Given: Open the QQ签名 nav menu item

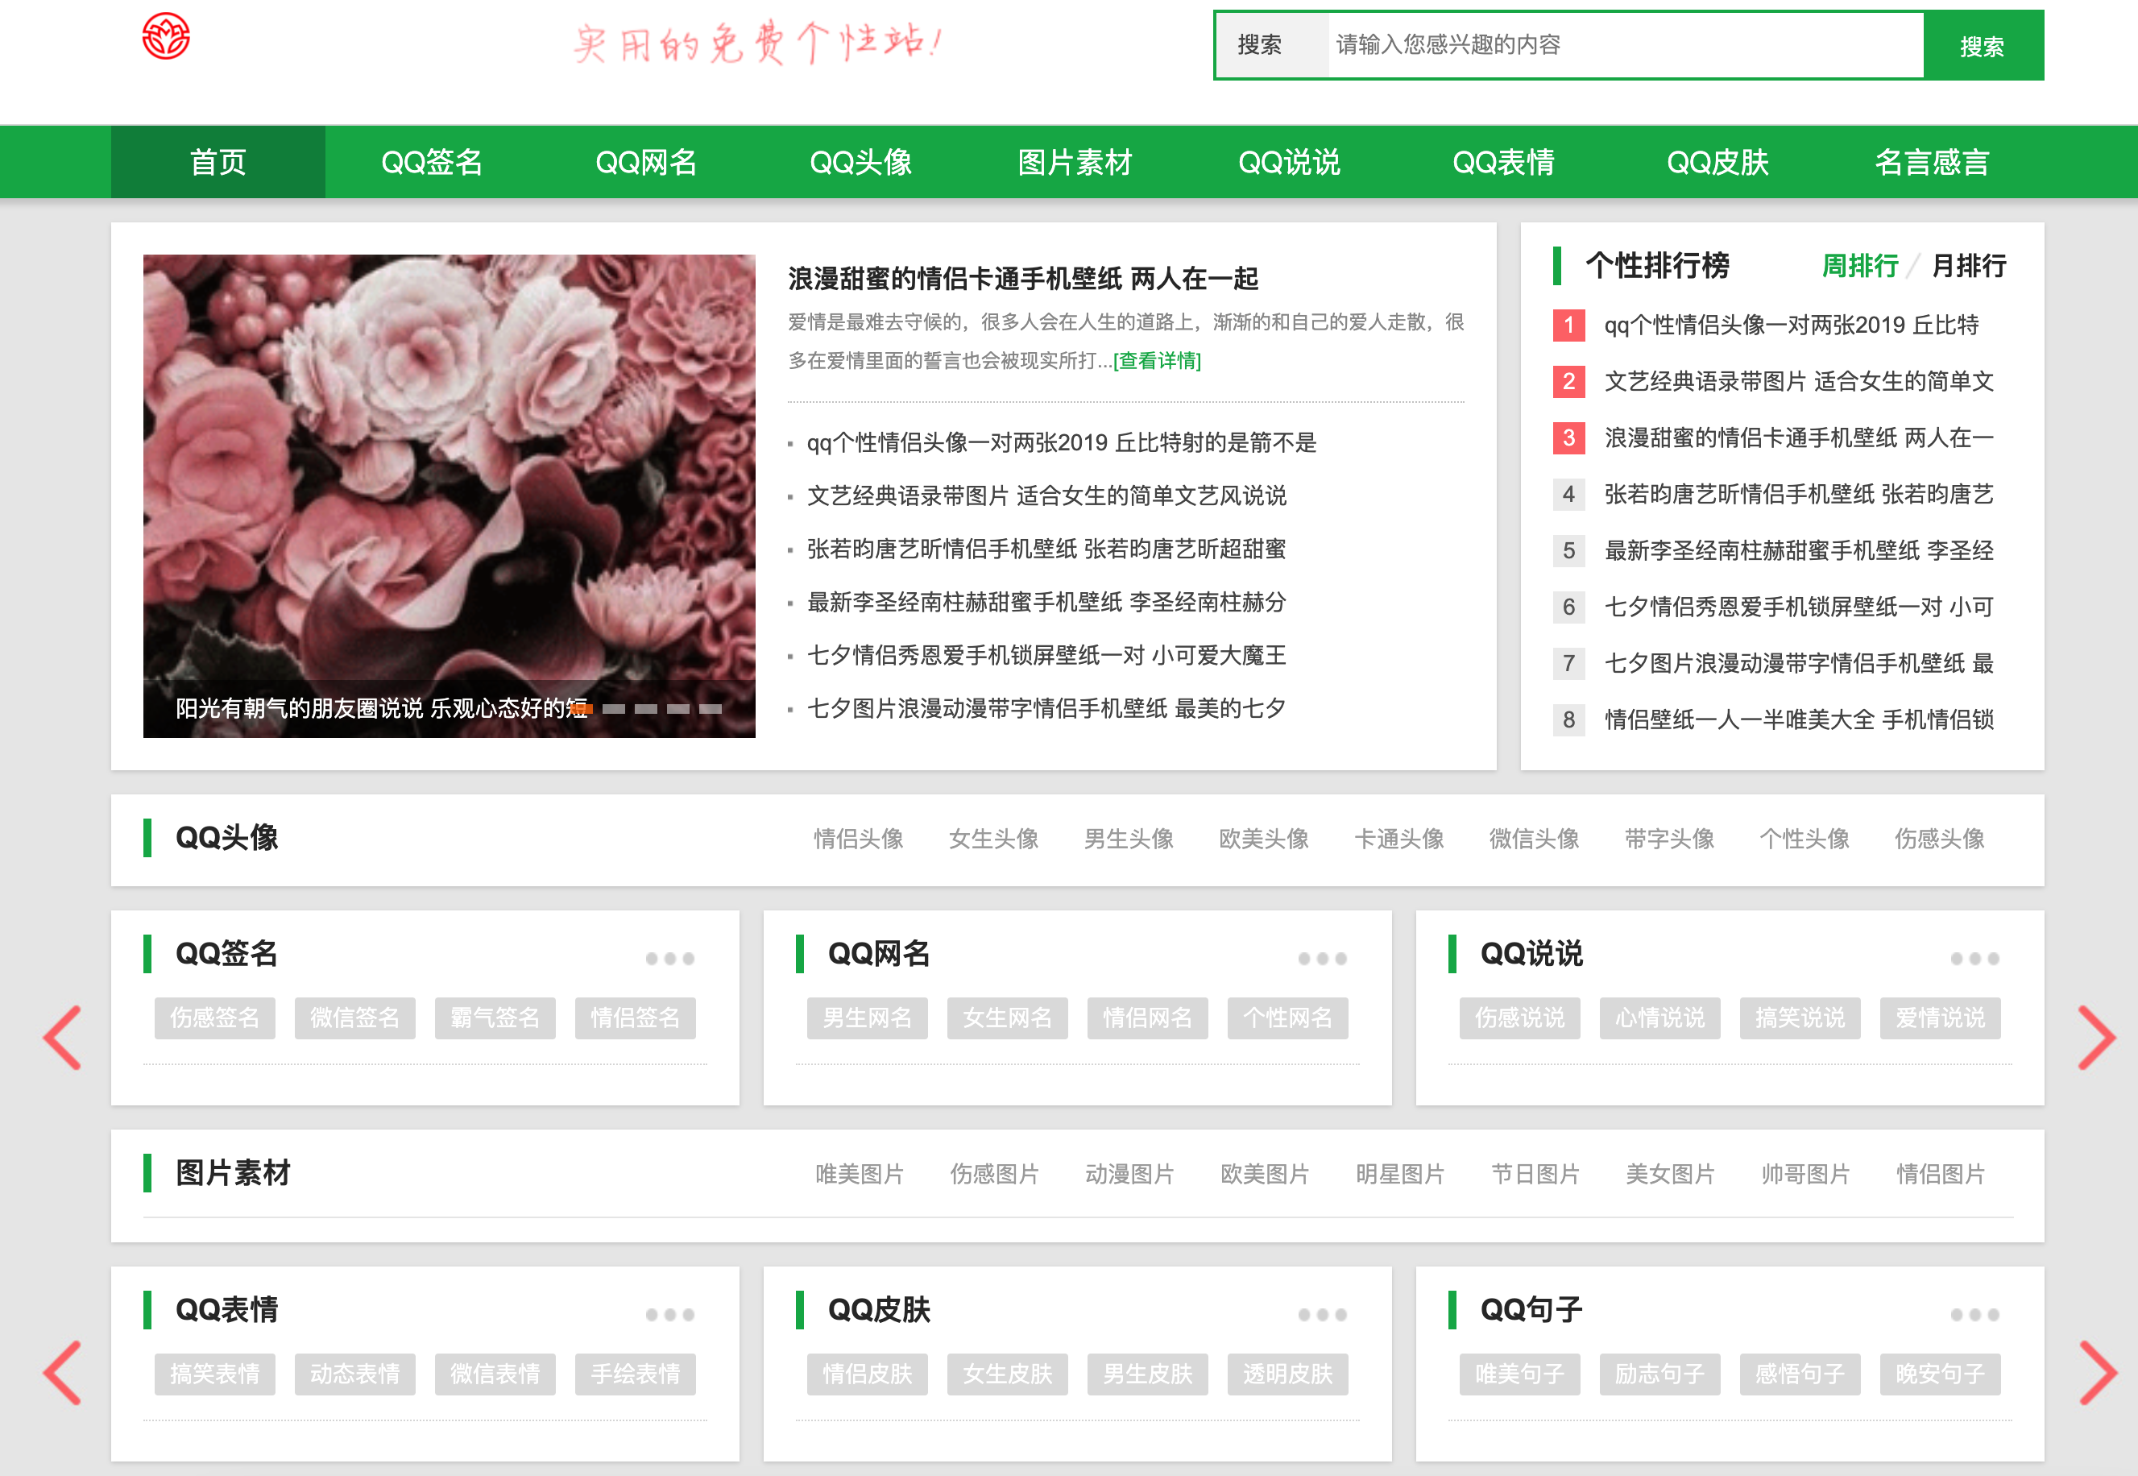Looking at the screenshot, I should point(432,162).
